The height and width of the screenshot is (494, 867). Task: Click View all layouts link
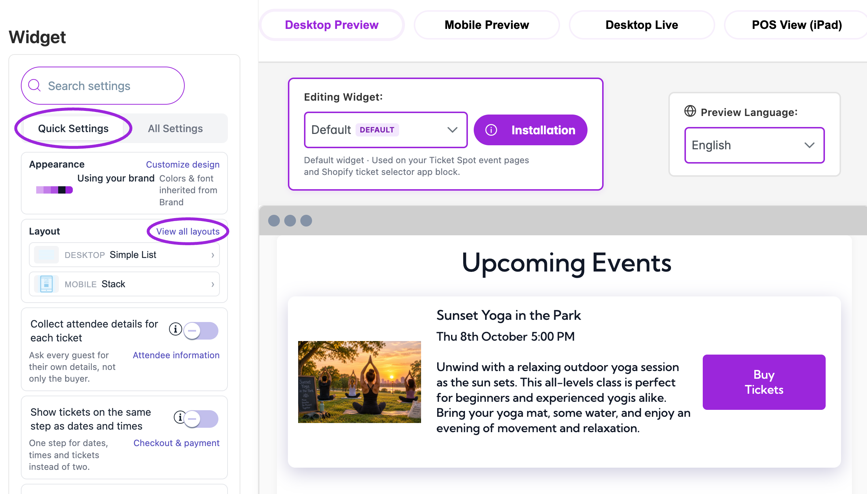(188, 232)
